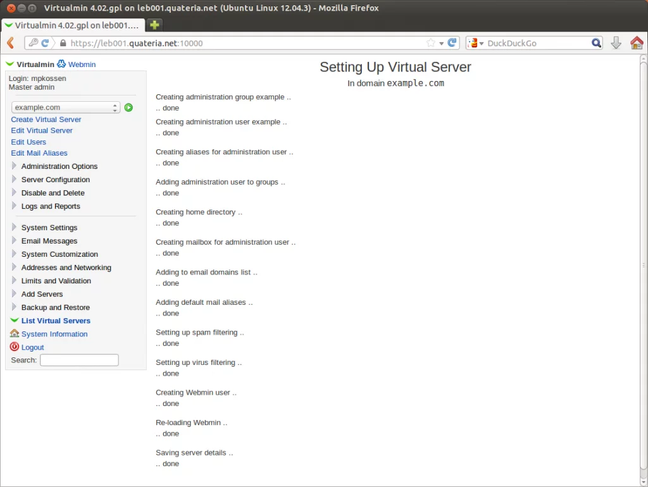Image resolution: width=648 pixels, height=487 pixels.
Task: Expand Server Configuration section
Action: (x=56, y=180)
